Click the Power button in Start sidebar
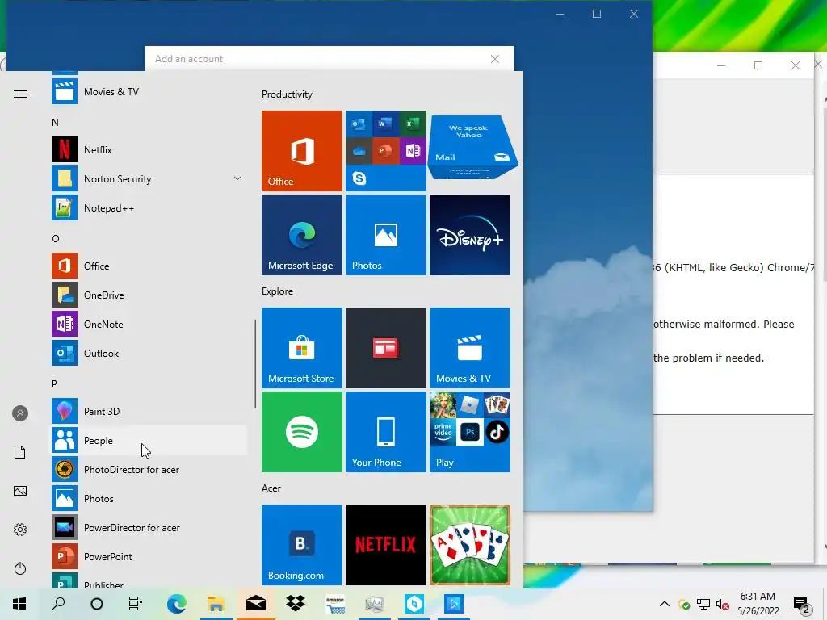This screenshot has height=620, width=827. [x=20, y=568]
